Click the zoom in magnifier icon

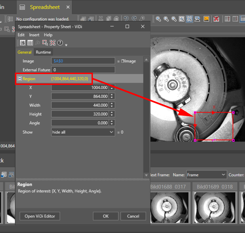[x=158, y=19]
